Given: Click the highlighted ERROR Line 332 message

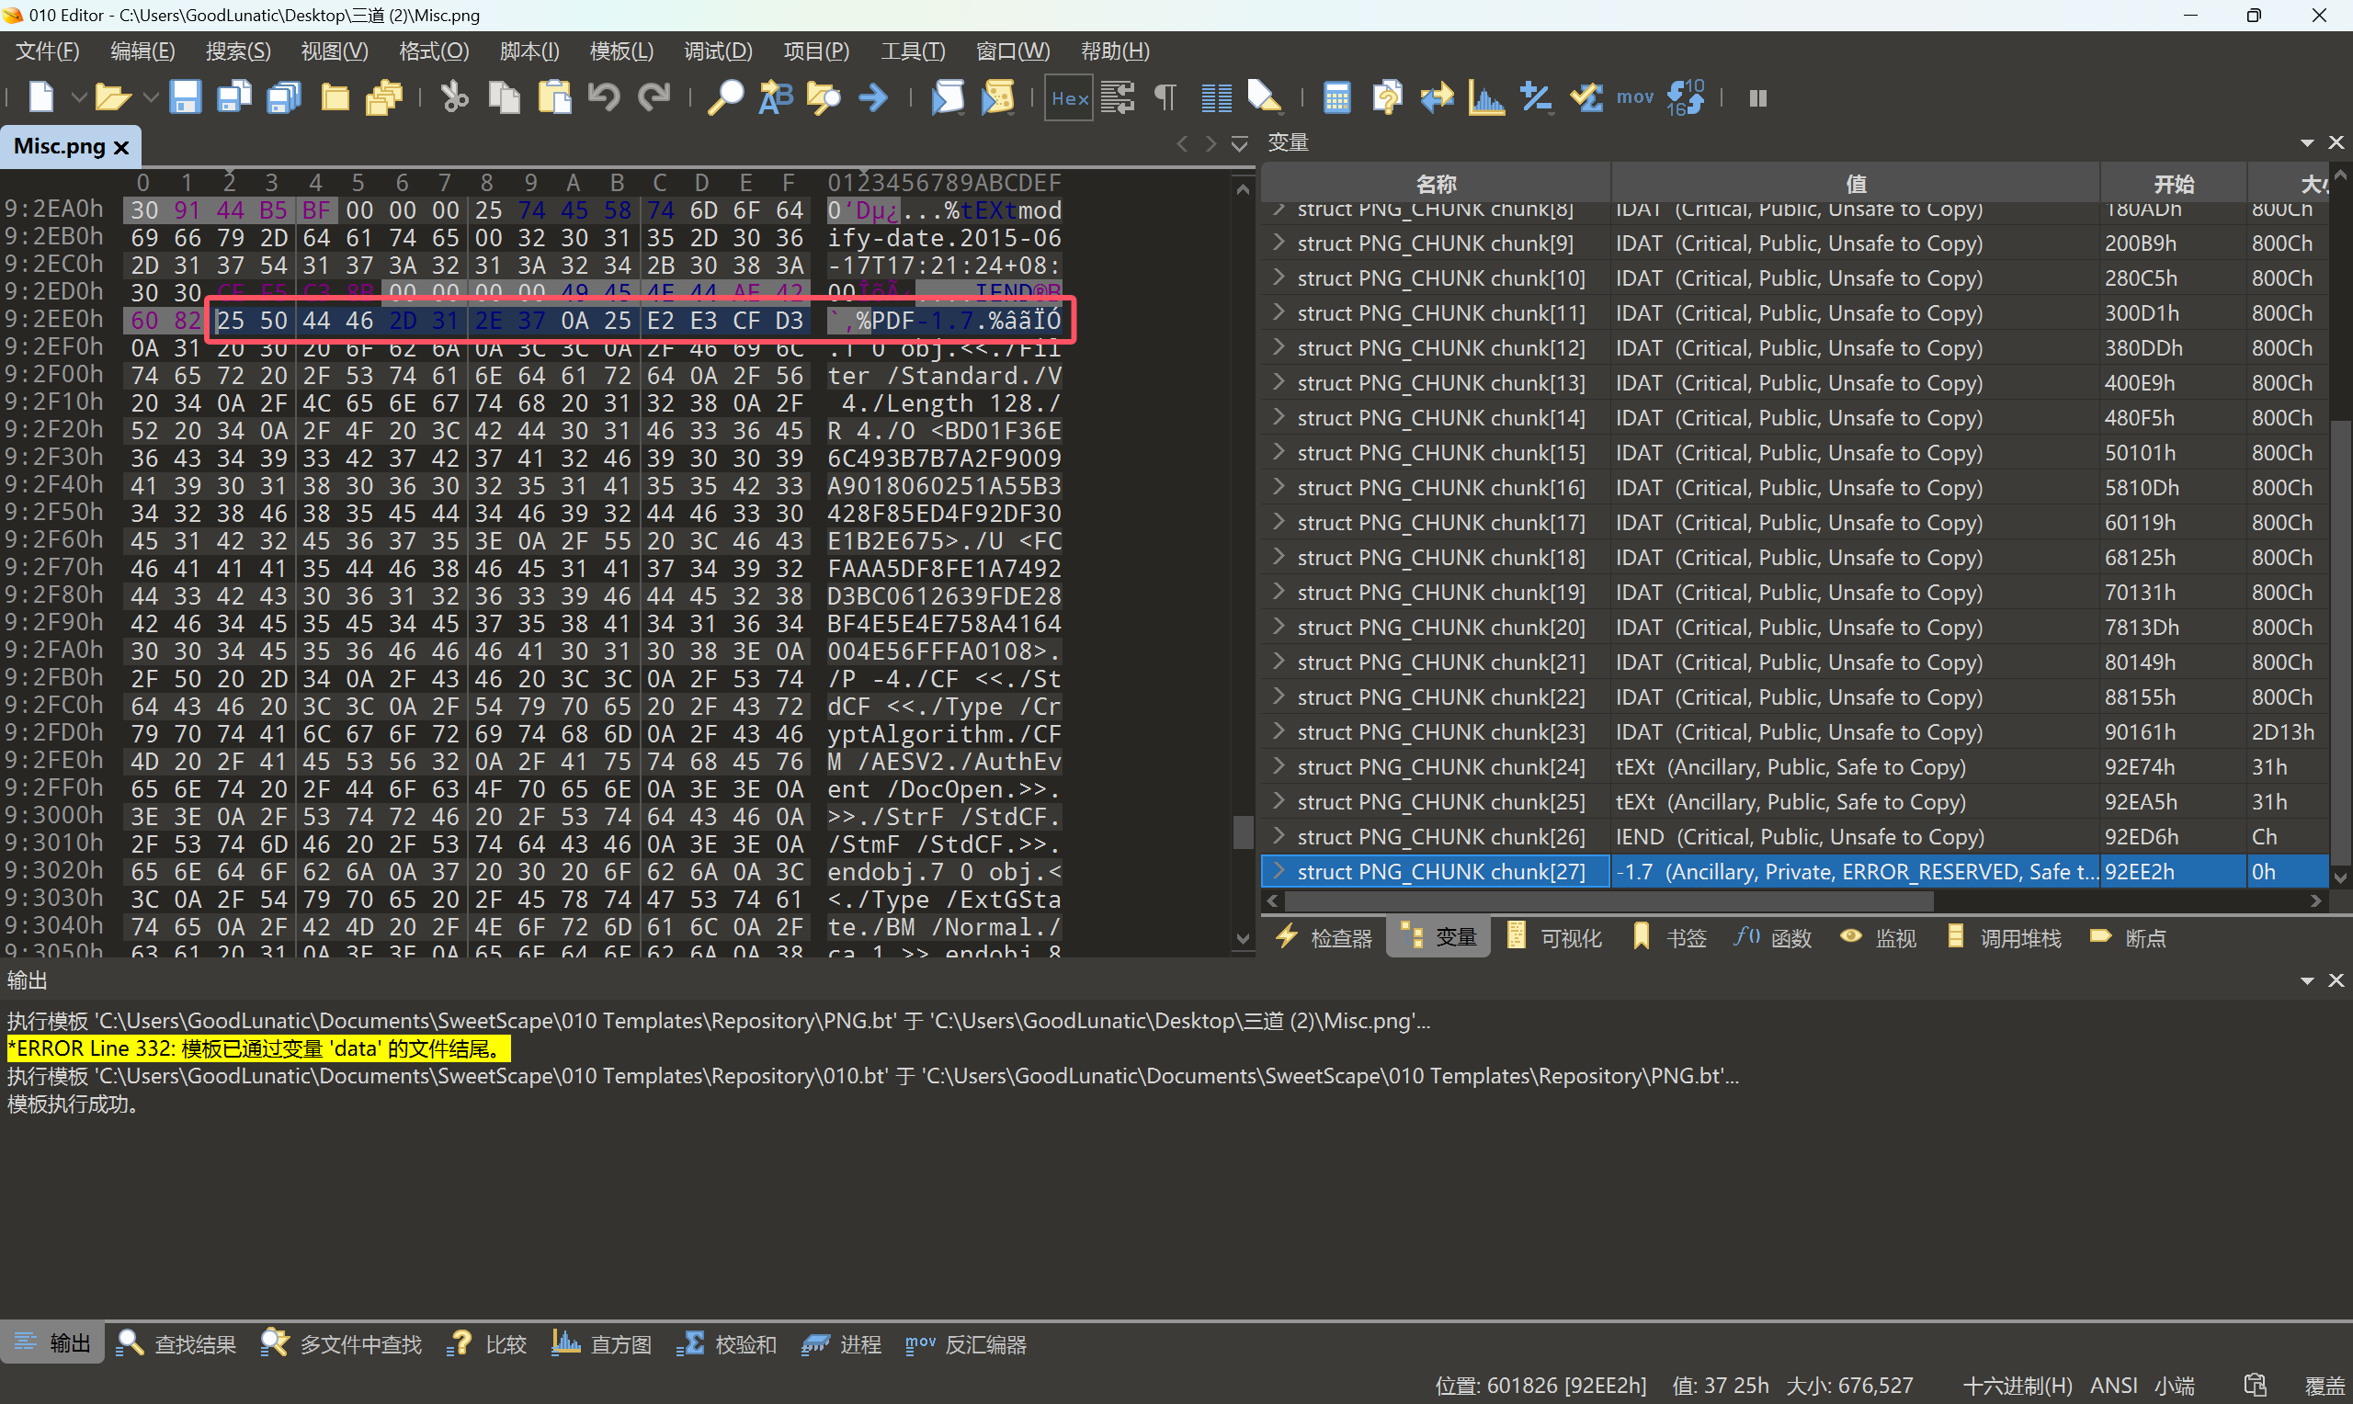Looking at the screenshot, I should tap(257, 1048).
